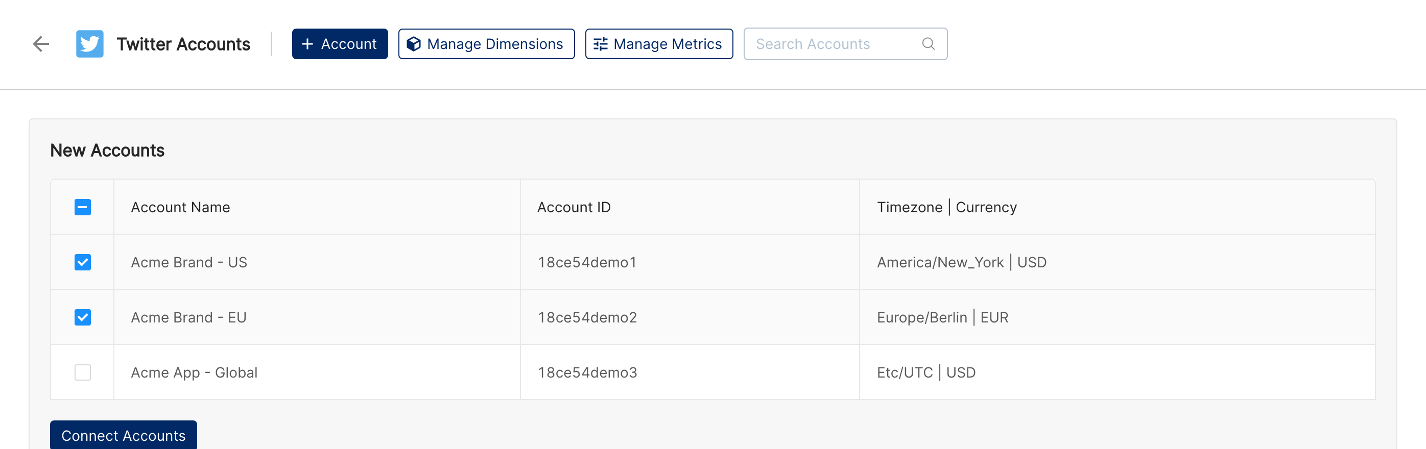Check the Acme App - Global checkbox

[82, 372]
